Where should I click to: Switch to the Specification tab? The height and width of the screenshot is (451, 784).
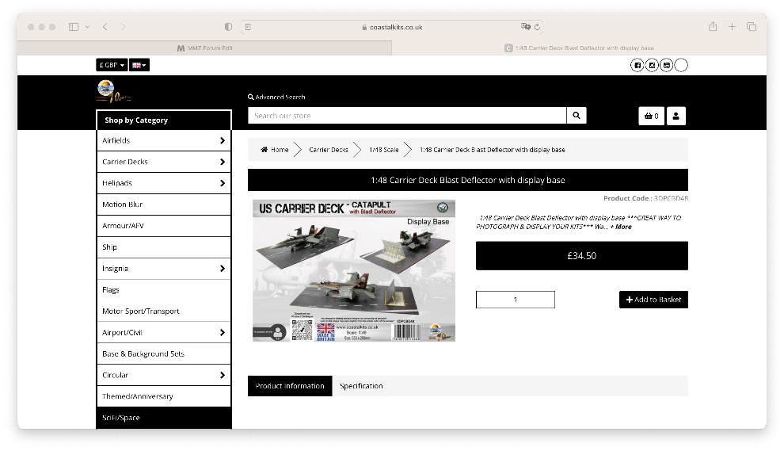(361, 386)
